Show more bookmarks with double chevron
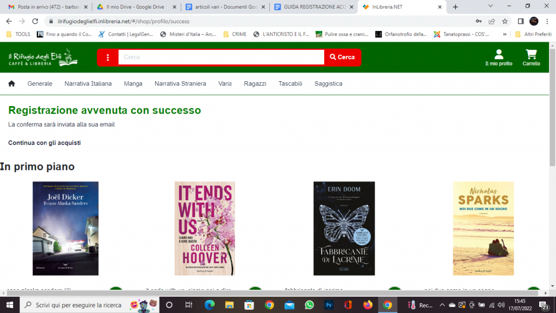The height and width of the screenshot is (313, 556). (504, 34)
